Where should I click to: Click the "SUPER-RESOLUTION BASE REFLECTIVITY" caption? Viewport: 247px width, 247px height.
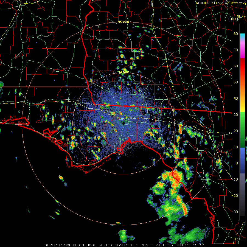pyautogui.click(x=86, y=245)
